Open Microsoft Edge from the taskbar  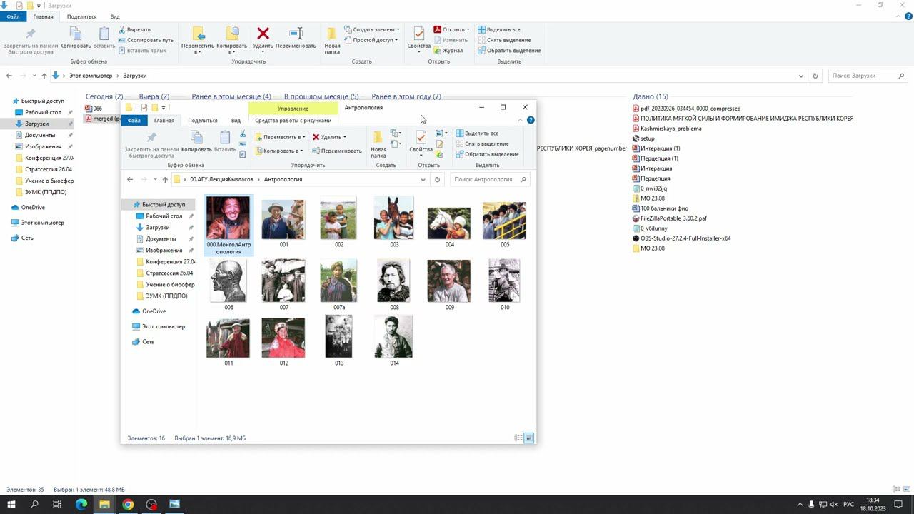coord(81,504)
